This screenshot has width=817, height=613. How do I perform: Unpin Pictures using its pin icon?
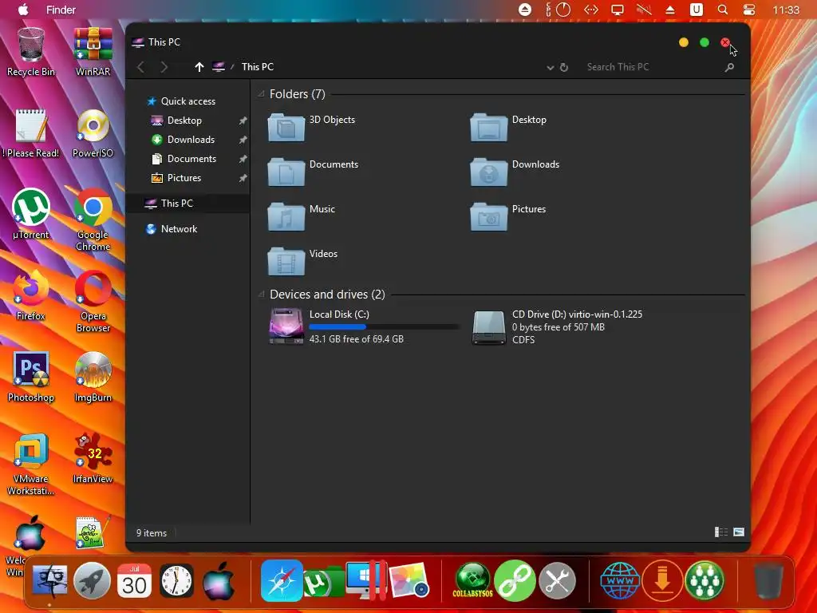(243, 178)
